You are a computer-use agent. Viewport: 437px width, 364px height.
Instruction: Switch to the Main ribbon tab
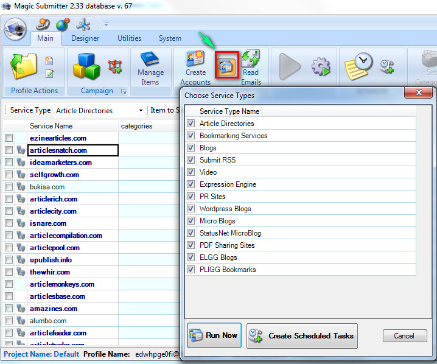46,38
